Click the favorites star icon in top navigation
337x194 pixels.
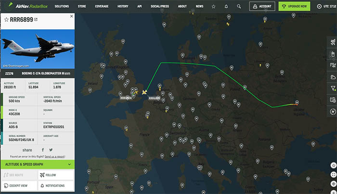213,6
